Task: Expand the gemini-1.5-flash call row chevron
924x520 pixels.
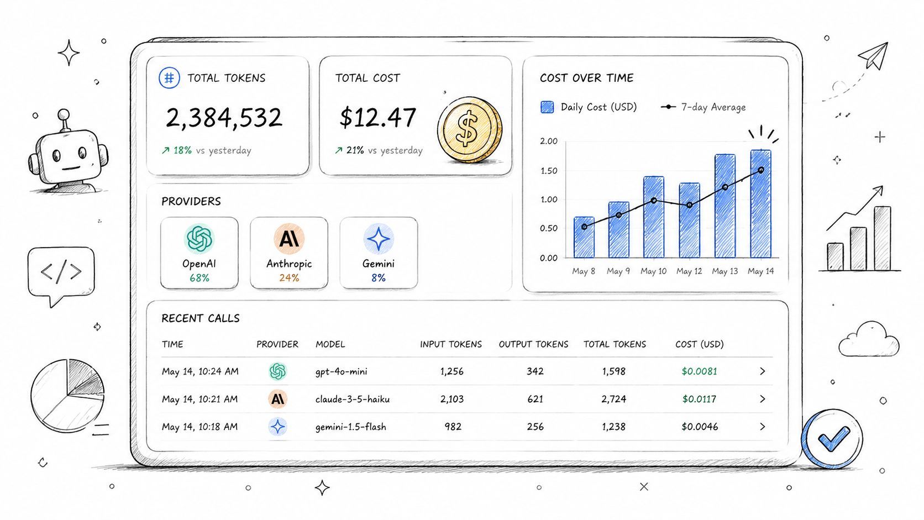Action: point(762,427)
